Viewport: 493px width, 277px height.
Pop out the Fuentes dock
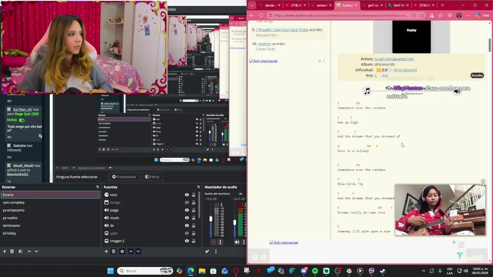(198, 187)
